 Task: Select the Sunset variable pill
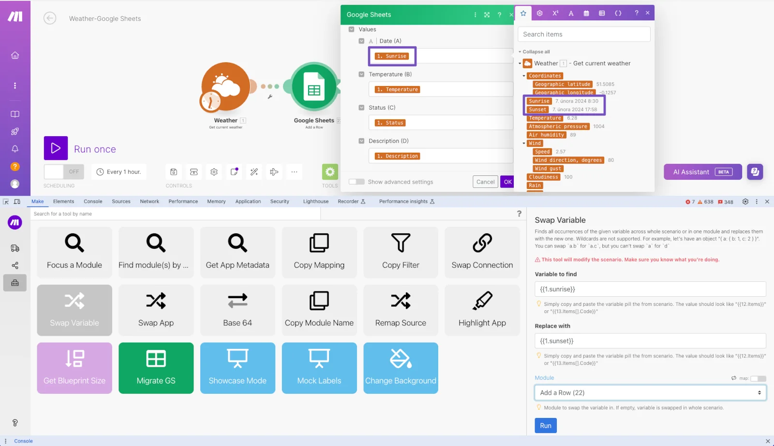pyautogui.click(x=537, y=110)
